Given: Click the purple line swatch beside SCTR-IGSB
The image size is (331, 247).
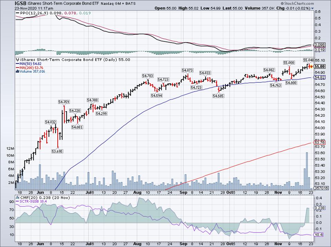Looking at the screenshot, I should [18, 202].
